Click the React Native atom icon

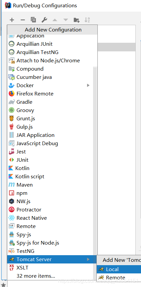[12, 218]
